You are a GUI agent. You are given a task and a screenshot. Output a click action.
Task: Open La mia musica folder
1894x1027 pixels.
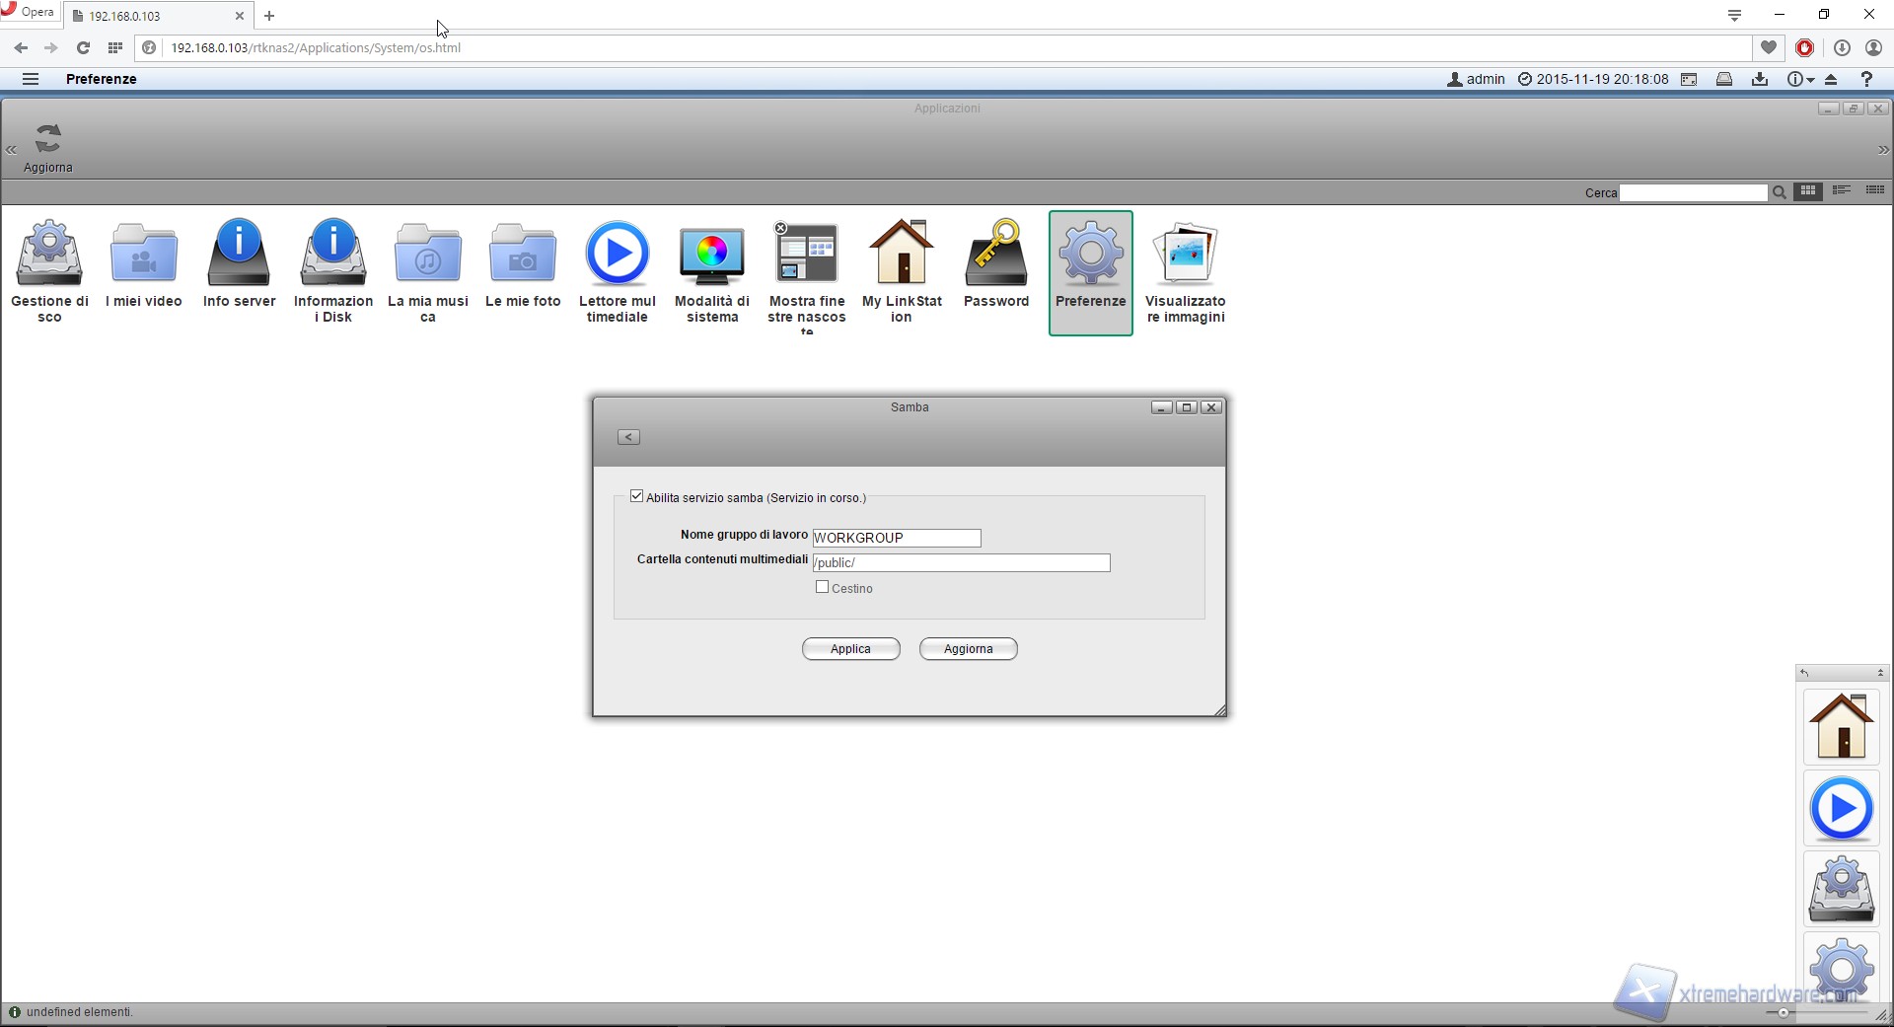coord(427,255)
